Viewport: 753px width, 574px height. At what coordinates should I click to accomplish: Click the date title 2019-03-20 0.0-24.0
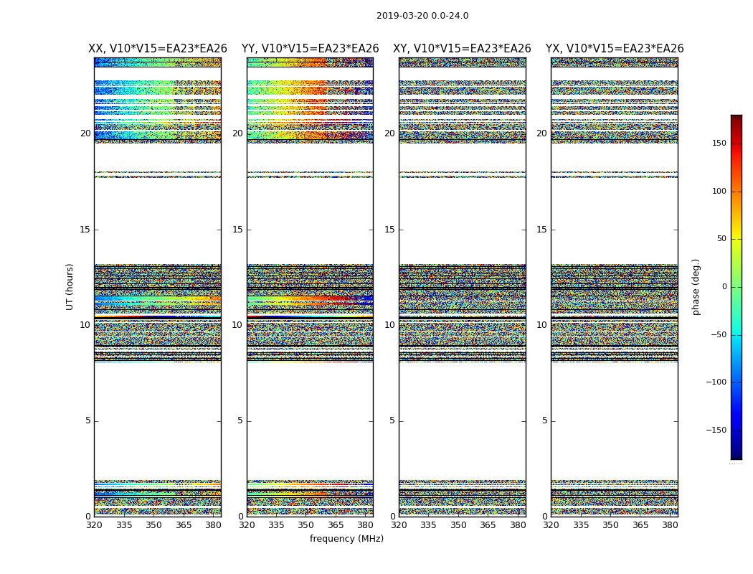coord(422,16)
